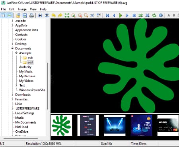The width and height of the screenshot is (179, 147).
Task: Click the letter B toolbar icon
Action: pyautogui.click(x=174, y=15)
